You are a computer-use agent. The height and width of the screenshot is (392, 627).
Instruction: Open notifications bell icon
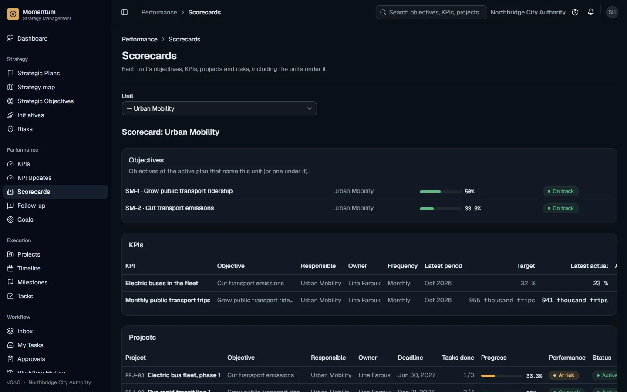tap(591, 12)
